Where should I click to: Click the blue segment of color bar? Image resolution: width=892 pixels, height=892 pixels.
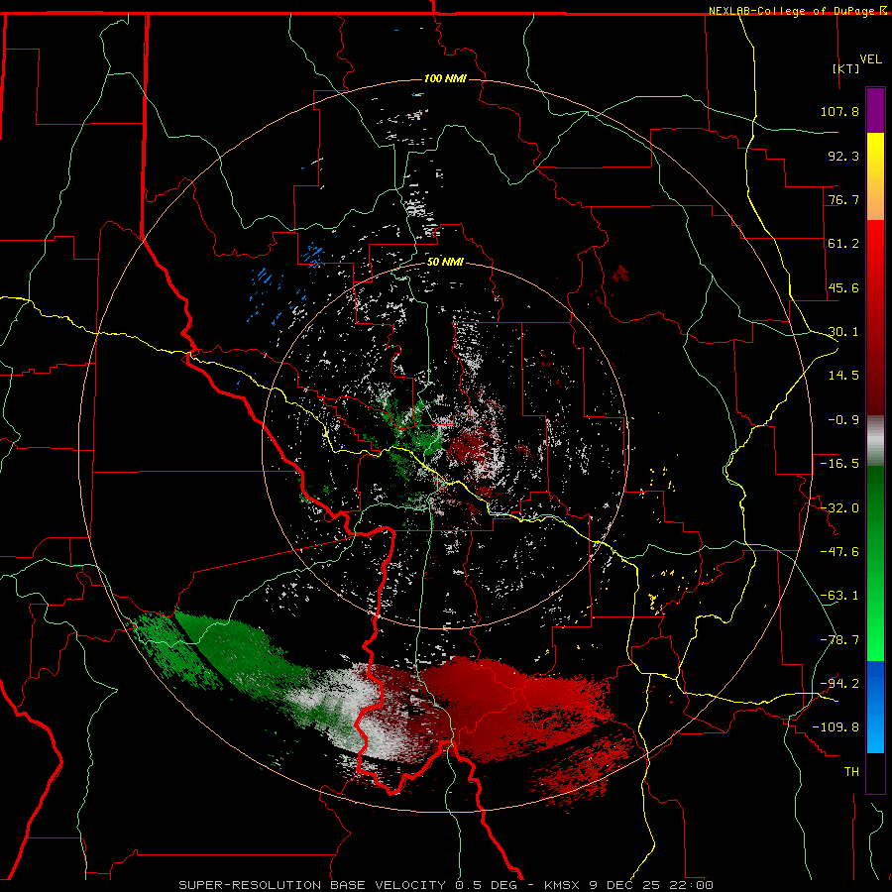coord(875,707)
